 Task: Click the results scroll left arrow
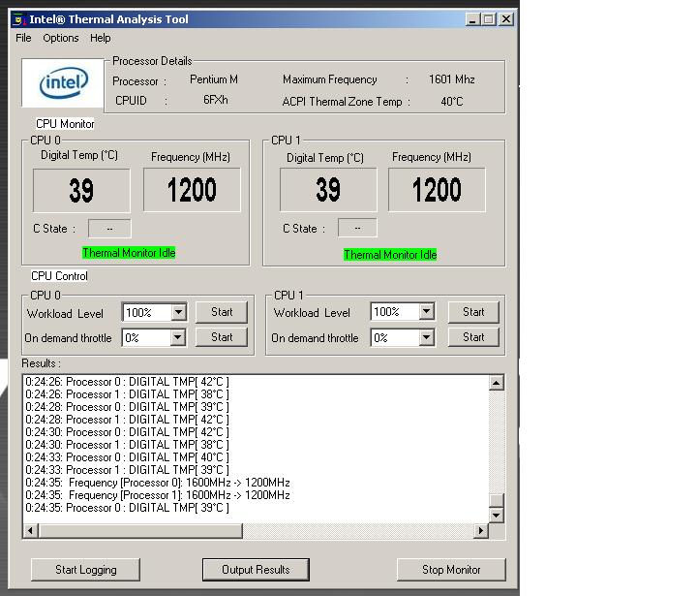(x=30, y=530)
